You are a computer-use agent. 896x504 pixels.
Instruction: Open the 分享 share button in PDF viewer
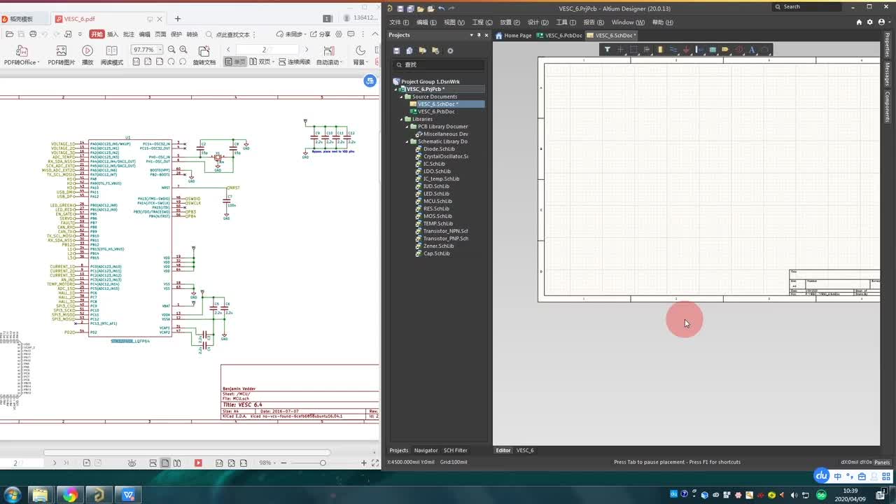click(x=321, y=34)
